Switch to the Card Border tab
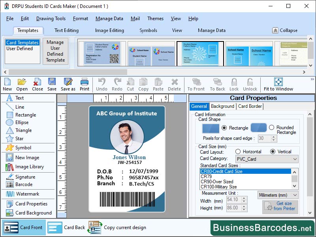Screen dimensions: 316x237 point(250,106)
